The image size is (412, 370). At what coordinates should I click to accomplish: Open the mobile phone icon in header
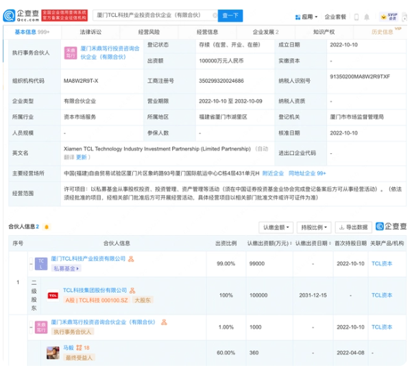point(356,17)
